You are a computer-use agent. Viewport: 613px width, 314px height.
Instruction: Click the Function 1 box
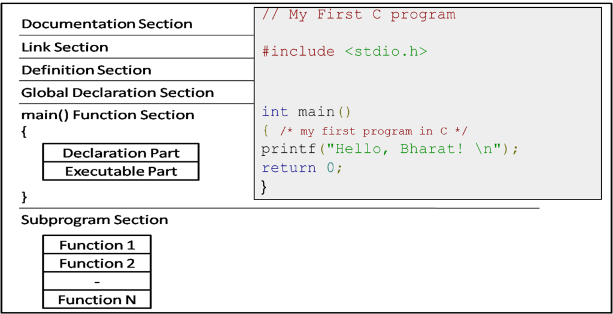[x=97, y=245]
